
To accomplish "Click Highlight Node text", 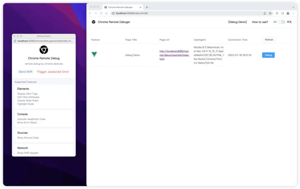I will (26, 104).
